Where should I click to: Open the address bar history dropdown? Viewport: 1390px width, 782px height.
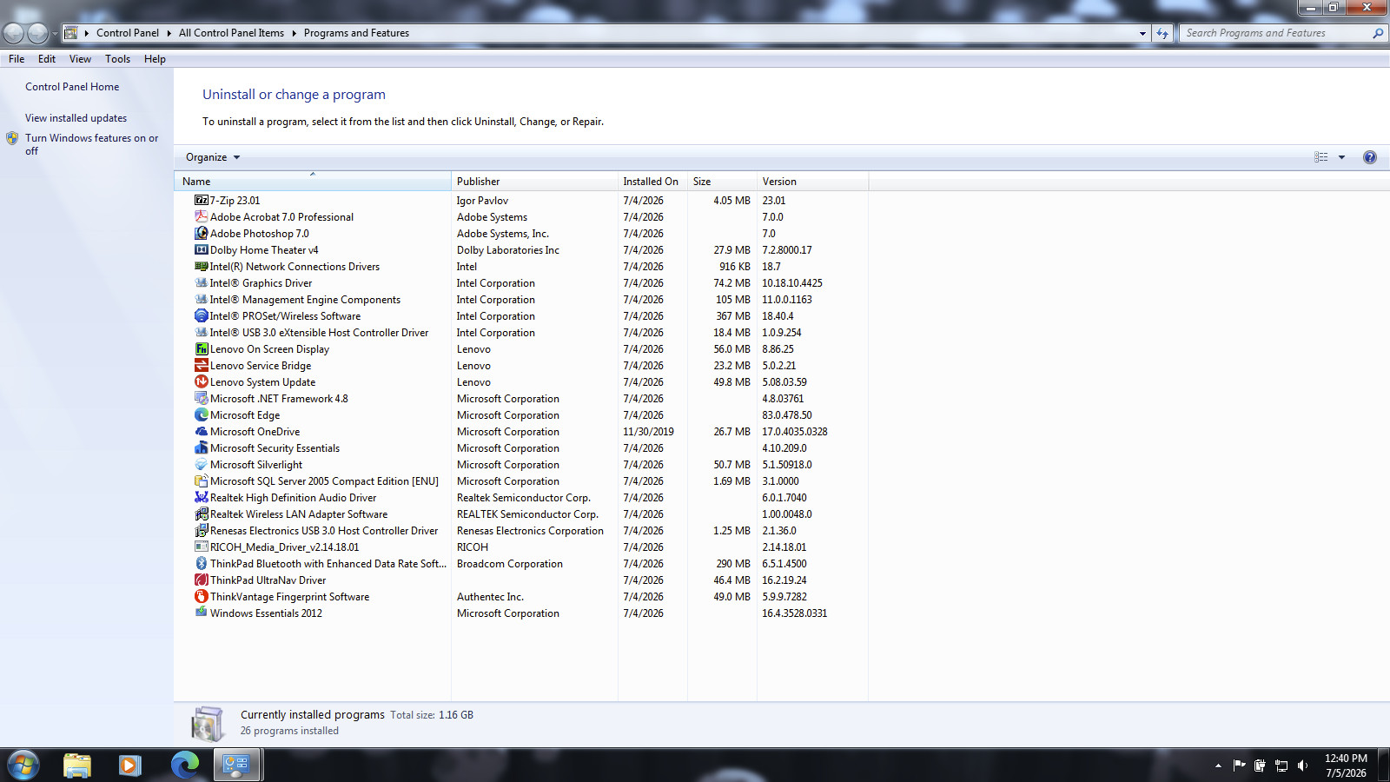[x=1142, y=33]
